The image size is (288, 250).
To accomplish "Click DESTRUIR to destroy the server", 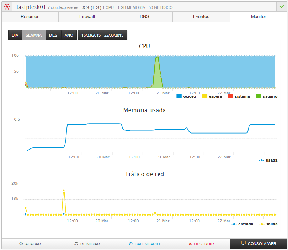I will [x=201, y=244].
